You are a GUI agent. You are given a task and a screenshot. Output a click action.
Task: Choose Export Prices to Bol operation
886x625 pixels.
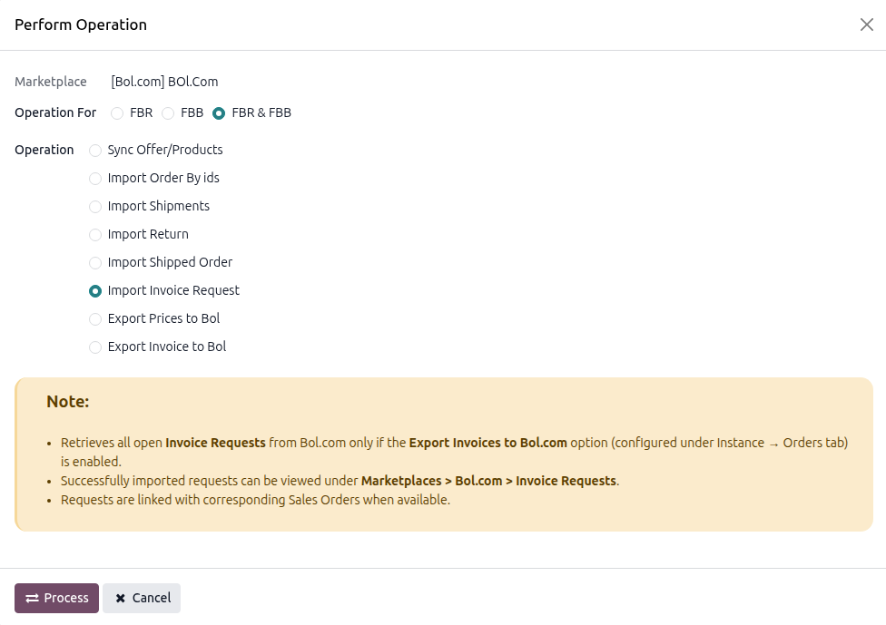coord(95,319)
